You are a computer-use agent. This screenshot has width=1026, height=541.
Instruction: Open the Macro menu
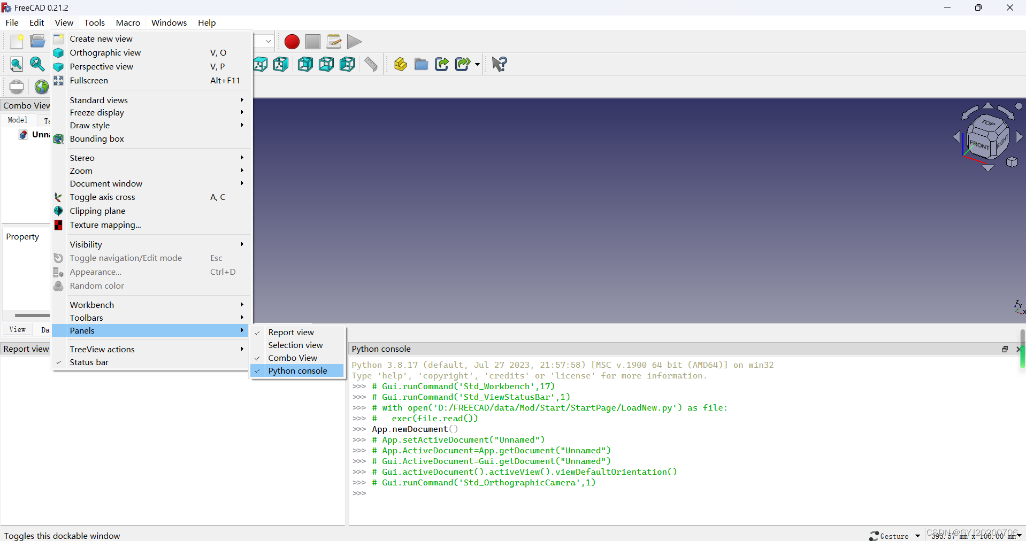[x=127, y=22]
